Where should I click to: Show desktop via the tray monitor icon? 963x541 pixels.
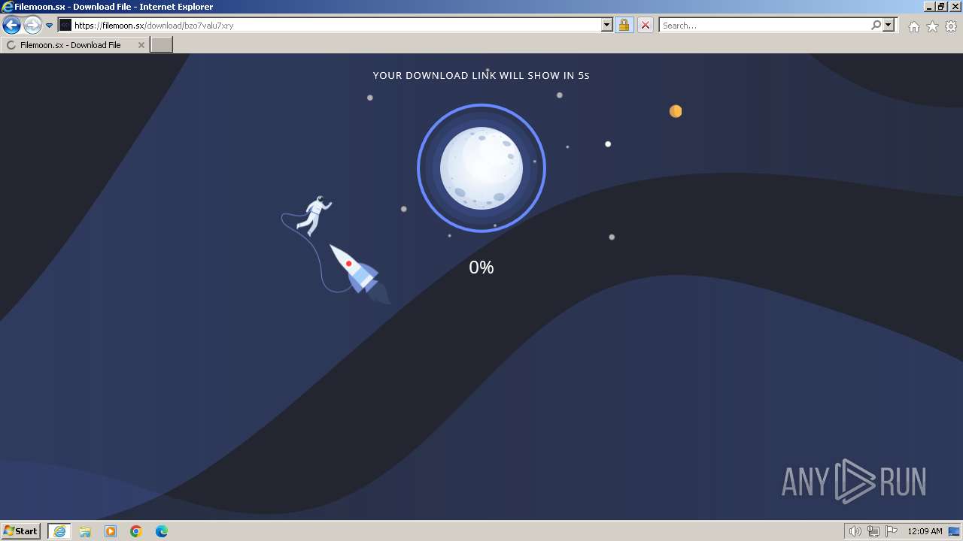(x=954, y=531)
